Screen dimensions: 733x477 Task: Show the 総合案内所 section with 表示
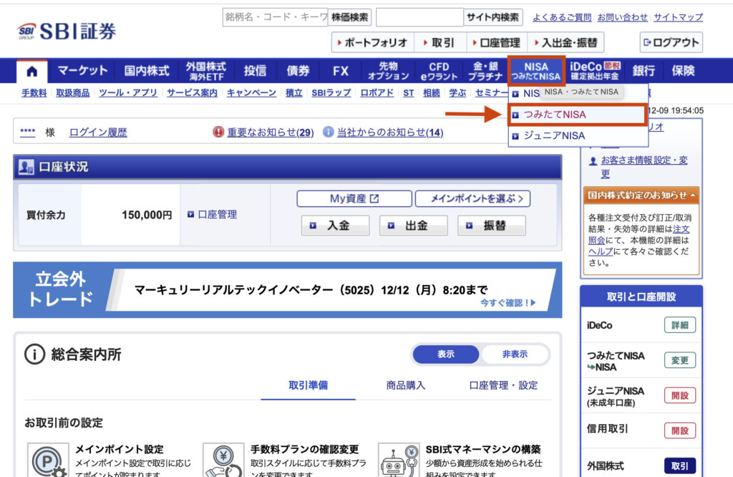click(x=445, y=355)
